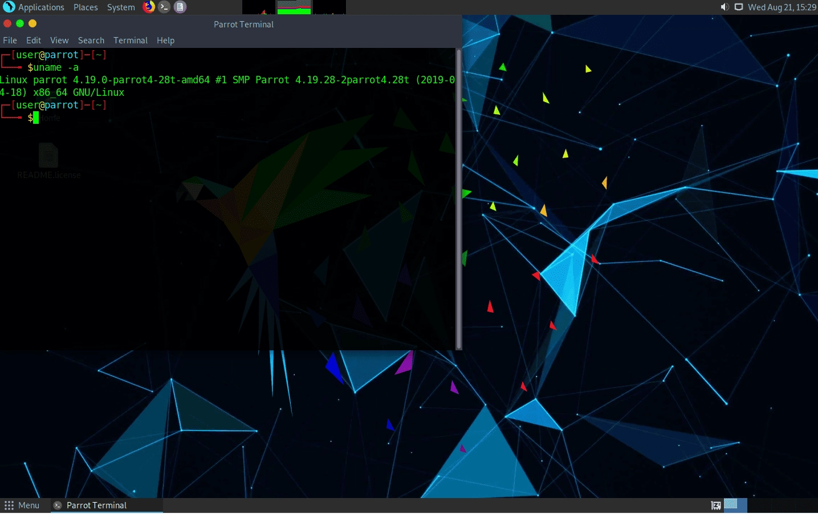This screenshot has width=818, height=514.
Task: Open the Applications menu in top panel
Action: point(41,7)
